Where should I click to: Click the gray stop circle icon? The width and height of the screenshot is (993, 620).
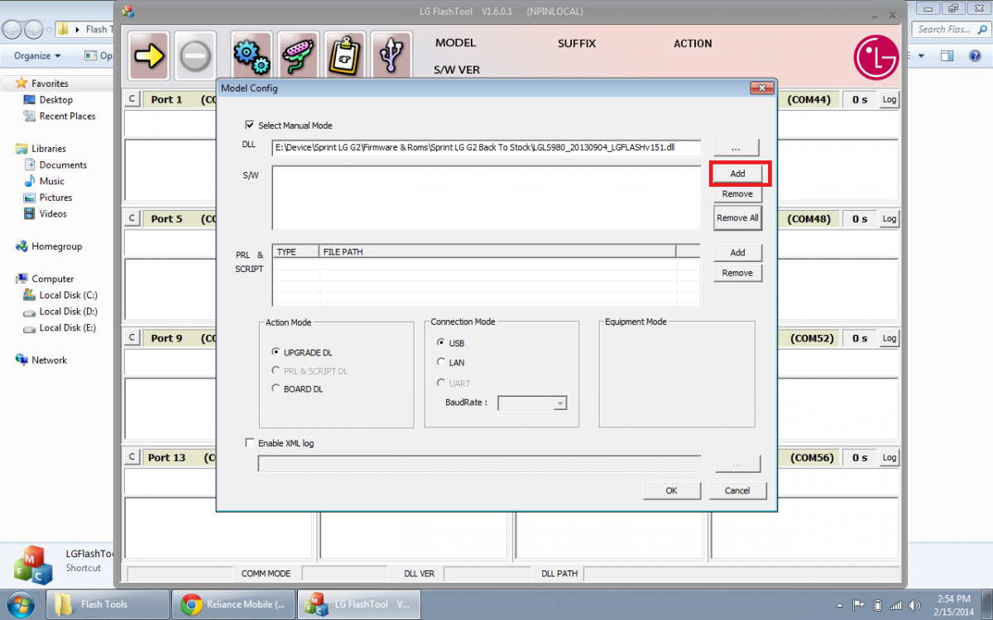pyautogui.click(x=195, y=55)
